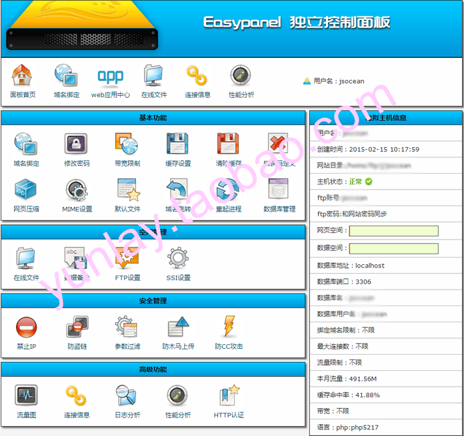
Task: Open 防CC攻击 lightning icon
Action: [229, 326]
